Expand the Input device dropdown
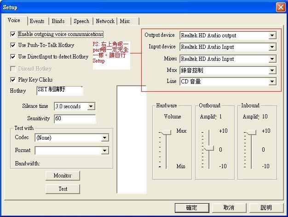 (272, 47)
